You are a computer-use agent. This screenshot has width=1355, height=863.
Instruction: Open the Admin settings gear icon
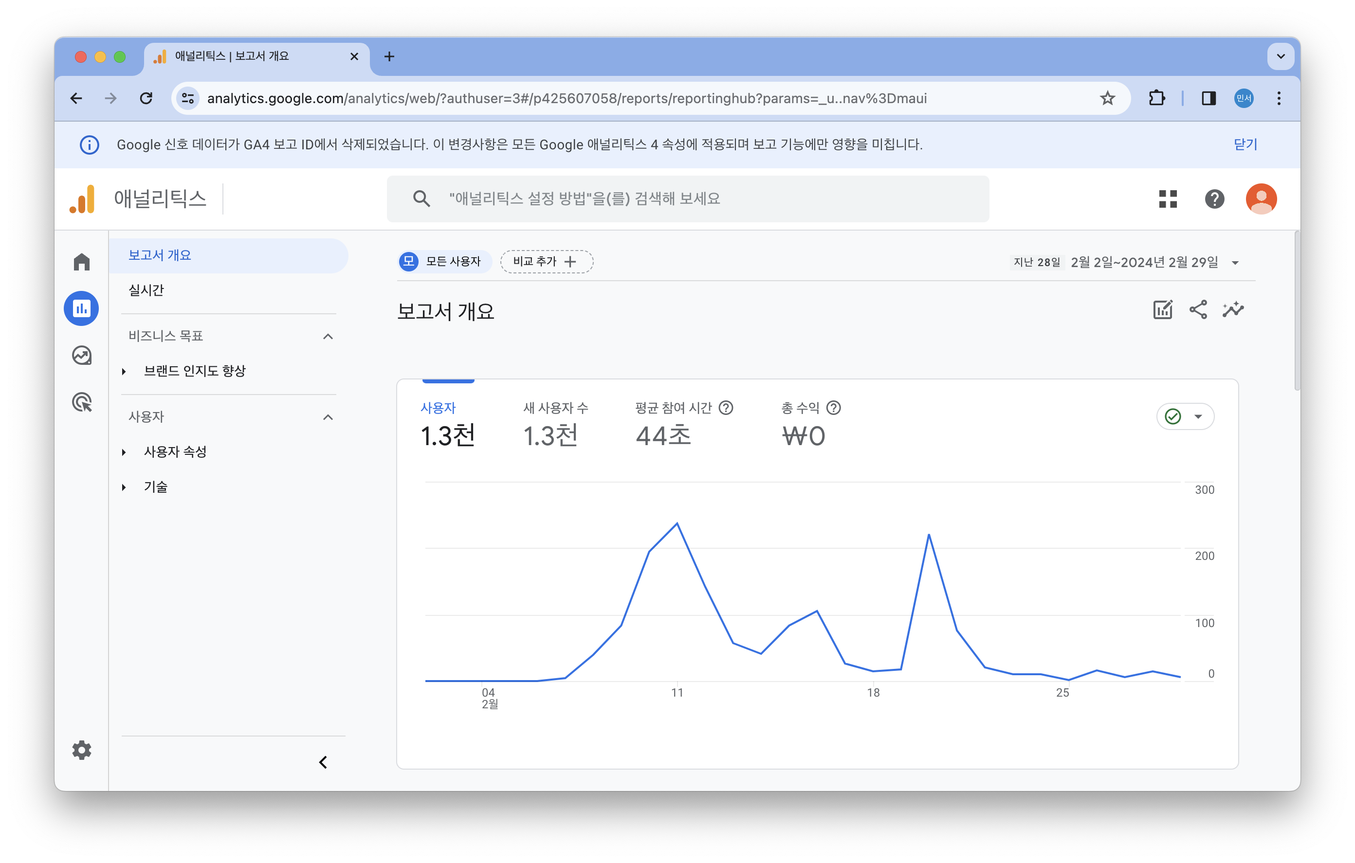coord(82,750)
